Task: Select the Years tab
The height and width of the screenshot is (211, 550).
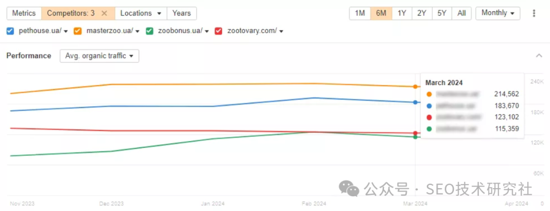Action: pos(181,13)
